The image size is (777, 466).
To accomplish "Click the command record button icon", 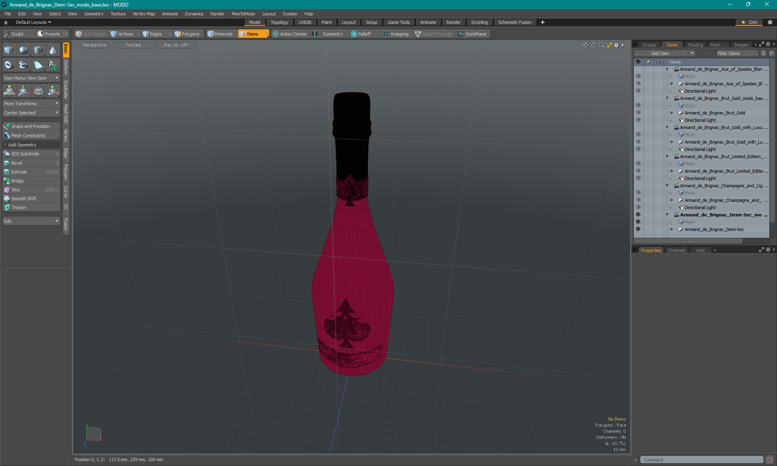I will (770, 460).
